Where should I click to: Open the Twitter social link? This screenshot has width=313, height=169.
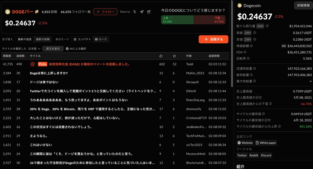tap(242, 155)
